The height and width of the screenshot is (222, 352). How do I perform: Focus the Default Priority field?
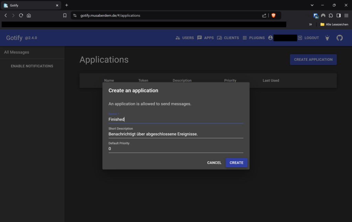click(176, 149)
